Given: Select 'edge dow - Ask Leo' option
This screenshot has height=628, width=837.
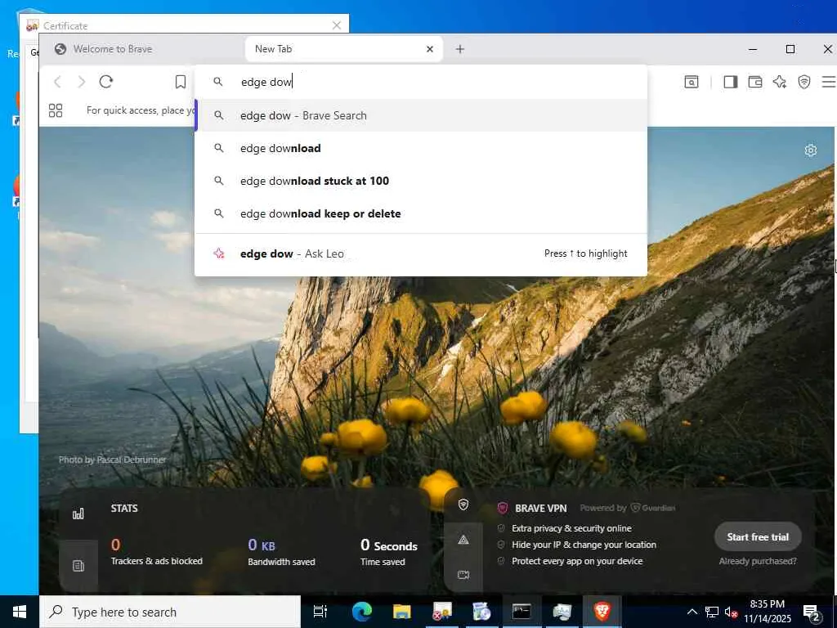Looking at the screenshot, I should coord(421,253).
